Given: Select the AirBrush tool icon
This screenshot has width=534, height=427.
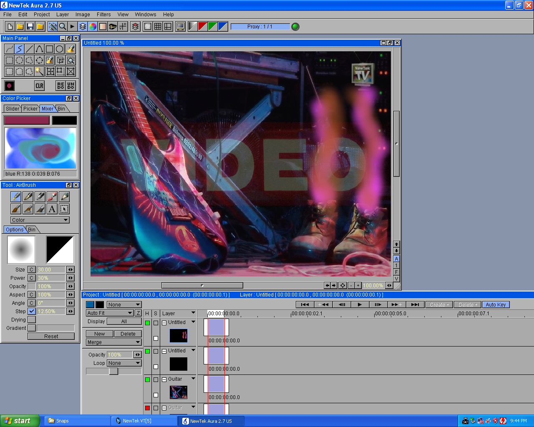Looking at the screenshot, I should click(16, 196).
